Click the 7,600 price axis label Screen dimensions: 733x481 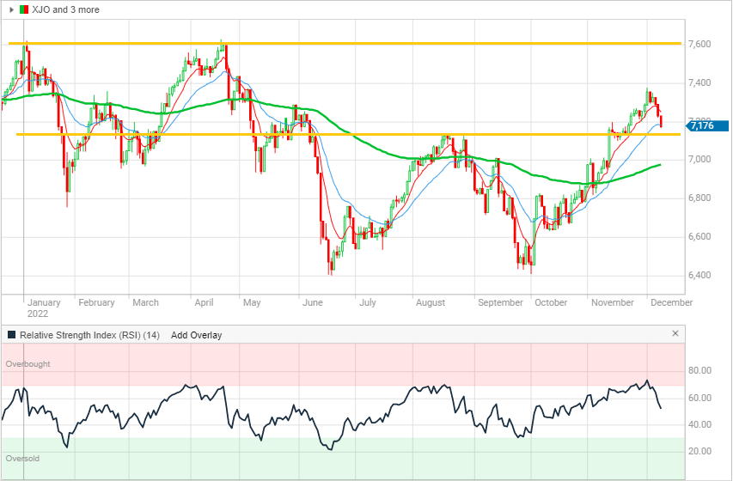(700, 44)
